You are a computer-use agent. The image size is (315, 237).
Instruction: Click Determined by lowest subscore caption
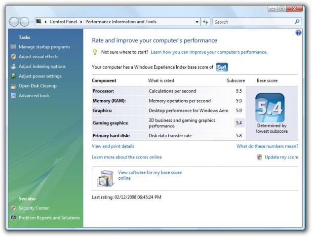point(272,128)
